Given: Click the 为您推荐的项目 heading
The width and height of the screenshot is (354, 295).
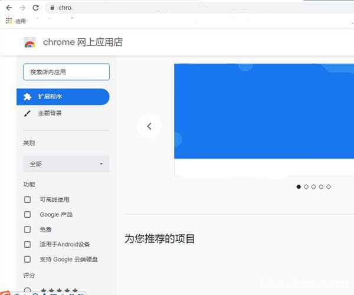Looking at the screenshot, I should point(159,239).
